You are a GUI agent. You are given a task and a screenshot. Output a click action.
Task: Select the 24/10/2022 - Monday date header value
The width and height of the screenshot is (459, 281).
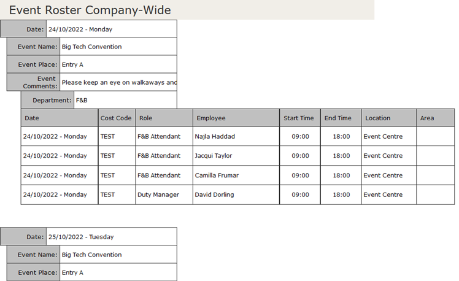click(x=80, y=29)
